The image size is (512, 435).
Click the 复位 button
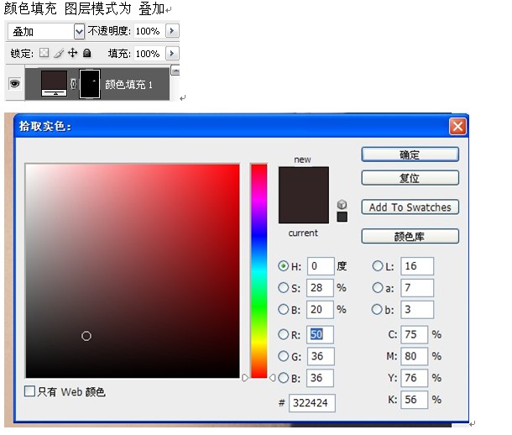pos(410,178)
